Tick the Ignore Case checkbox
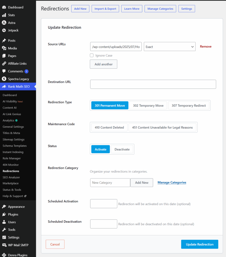This screenshot has width=226, height=257. (92, 55)
